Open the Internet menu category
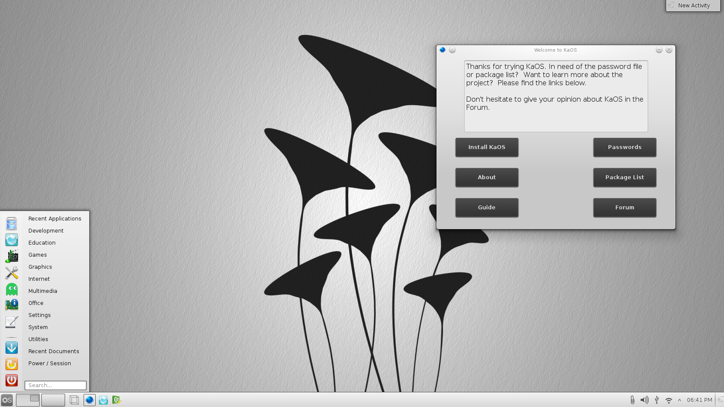The height and width of the screenshot is (407, 724). click(x=39, y=279)
